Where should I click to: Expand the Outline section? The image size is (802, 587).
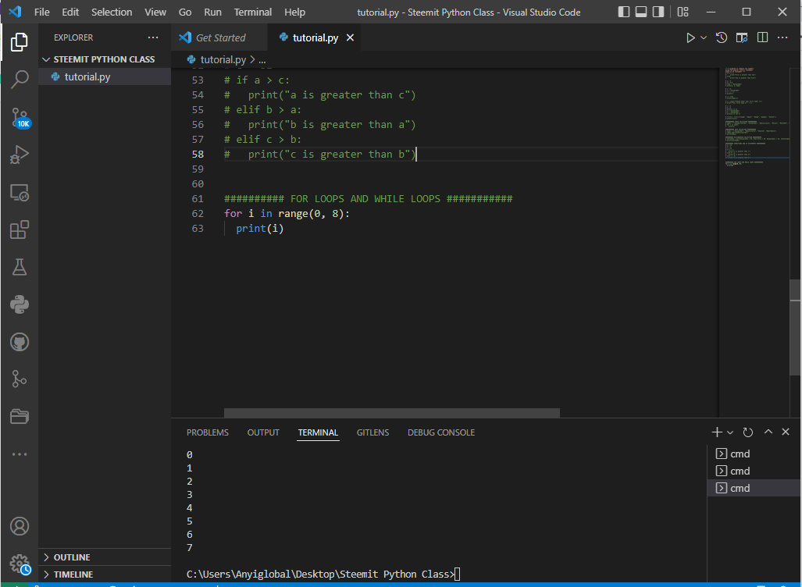(71, 557)
